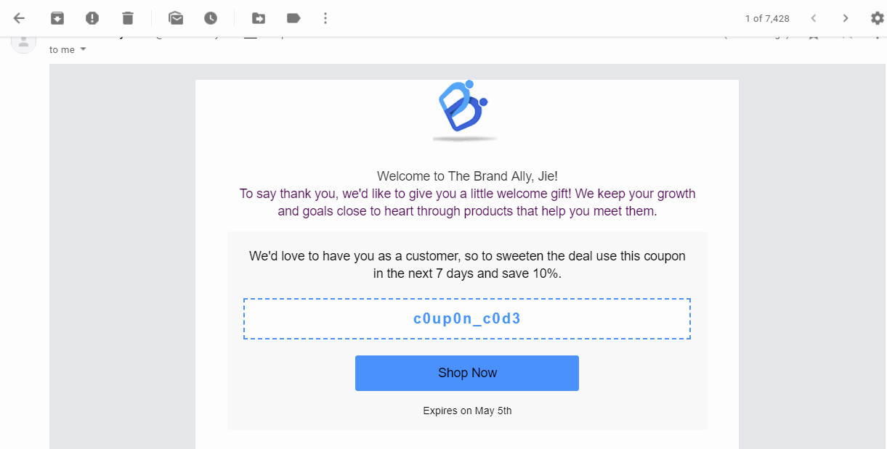Screen dimensions: 887x449
Task: Click the Shop Now button
Action: coord(467,373)
